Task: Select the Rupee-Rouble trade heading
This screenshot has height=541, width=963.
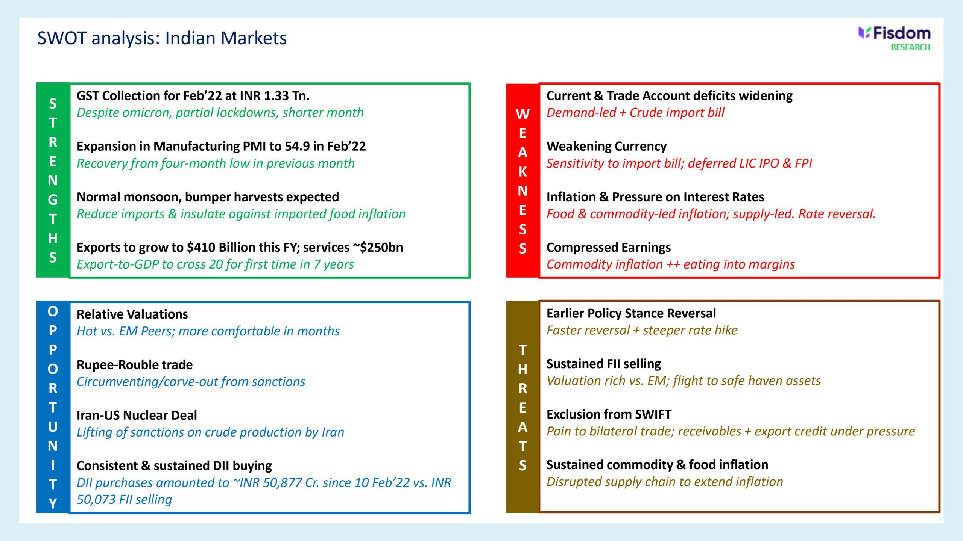Action: [x=134, y=365]
